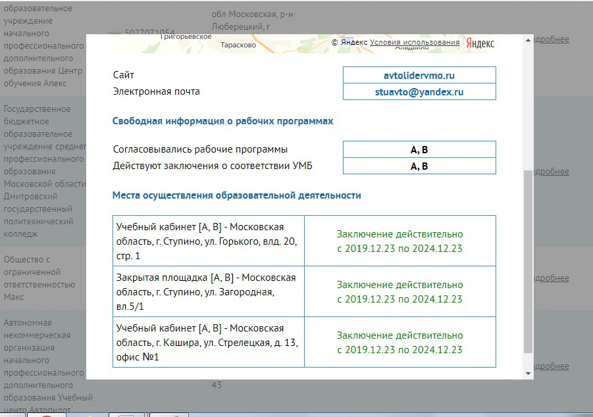Select 'Свободная информация о рабочих программах' heading
593x417 pixels.
click(x=222, y=121)
